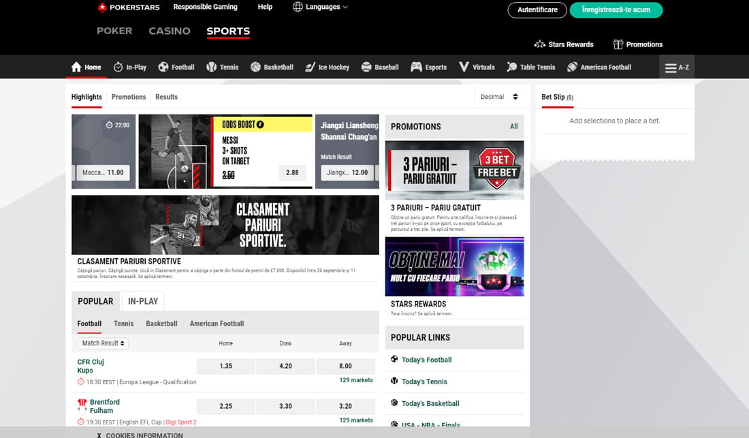749x438 pixels.
Task: Click clock icon on CFR Cluj match
Action: pos(81,381)
